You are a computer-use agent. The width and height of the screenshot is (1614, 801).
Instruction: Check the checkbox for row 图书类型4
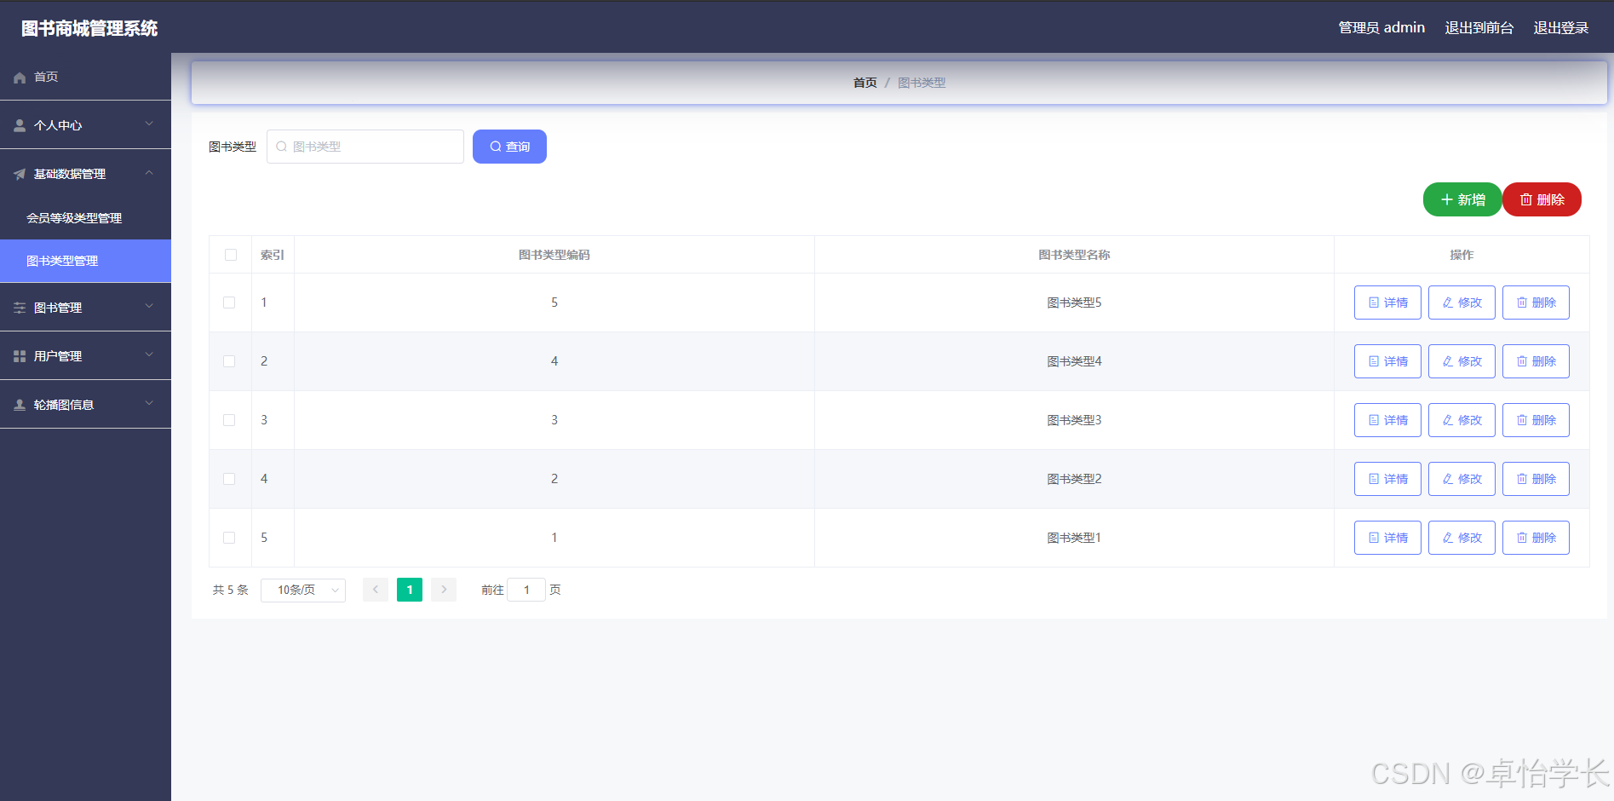click(x=229, y=361)
